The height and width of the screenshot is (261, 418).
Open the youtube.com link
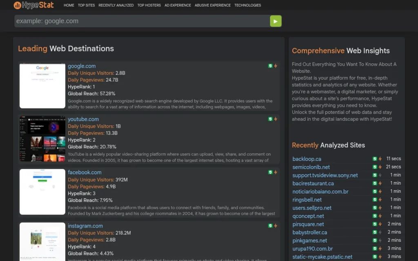83,119
